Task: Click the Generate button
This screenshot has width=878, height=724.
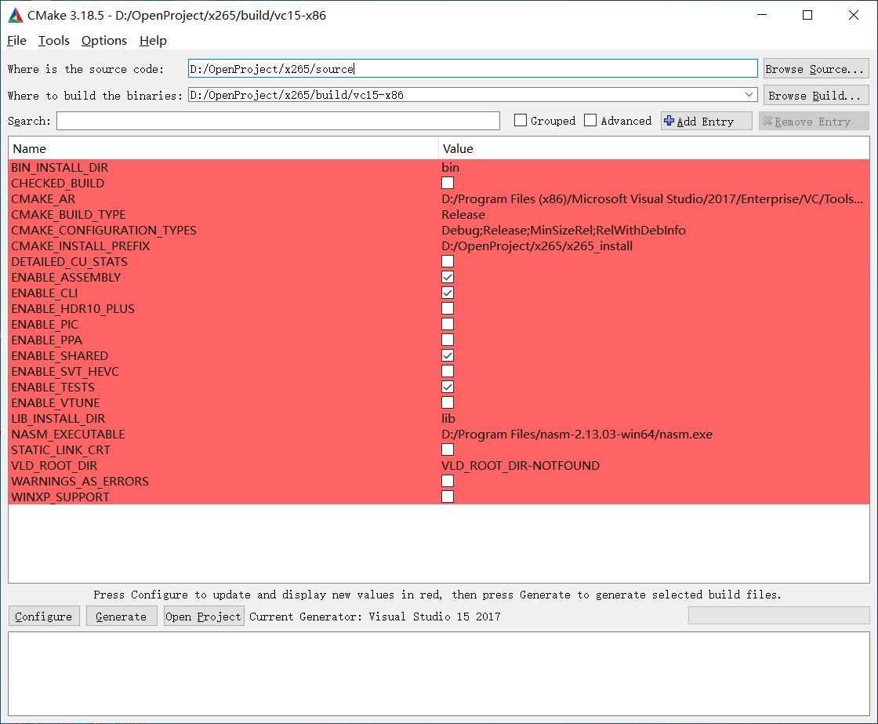Action: 122,617
